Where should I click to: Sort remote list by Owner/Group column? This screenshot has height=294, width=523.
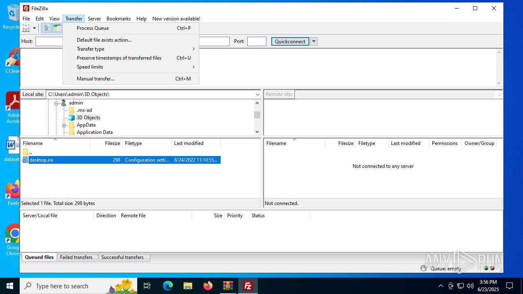[479, 143]
